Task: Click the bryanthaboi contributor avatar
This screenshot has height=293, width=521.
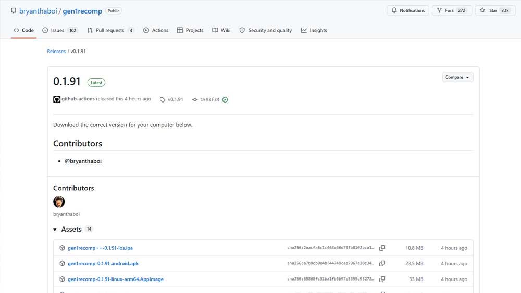Action: (x=59, y=202)
